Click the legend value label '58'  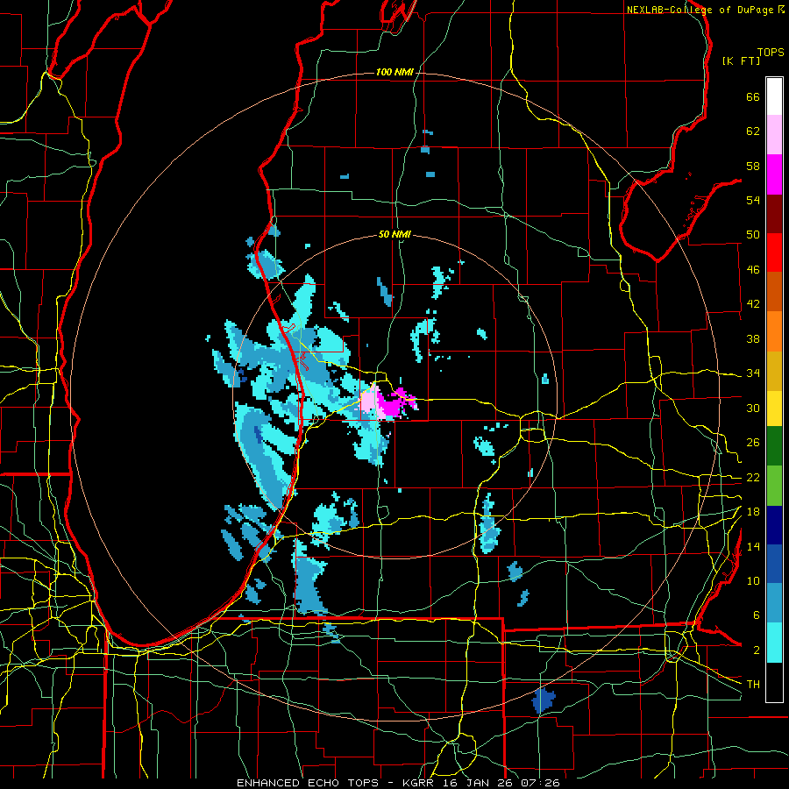[x=753, y=166]
